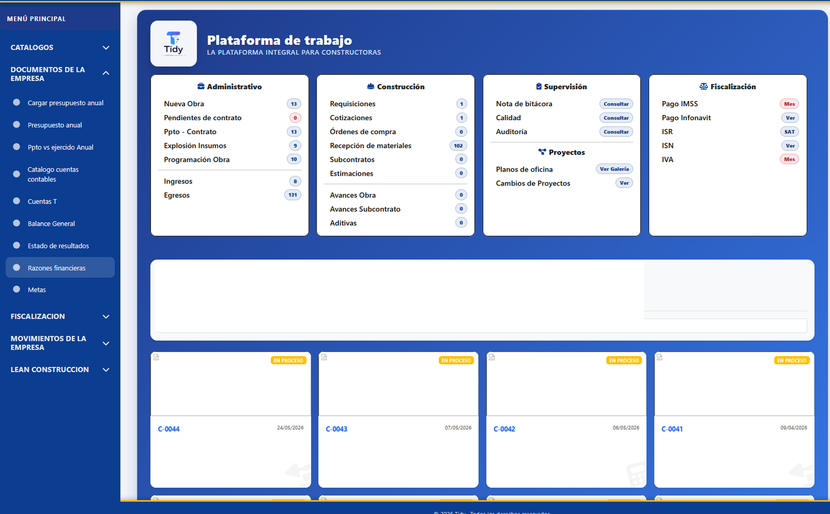The height and width of the screenshot is (514, 830).
Task: Click the image icon on card C-0044
Action: [156, 357]
